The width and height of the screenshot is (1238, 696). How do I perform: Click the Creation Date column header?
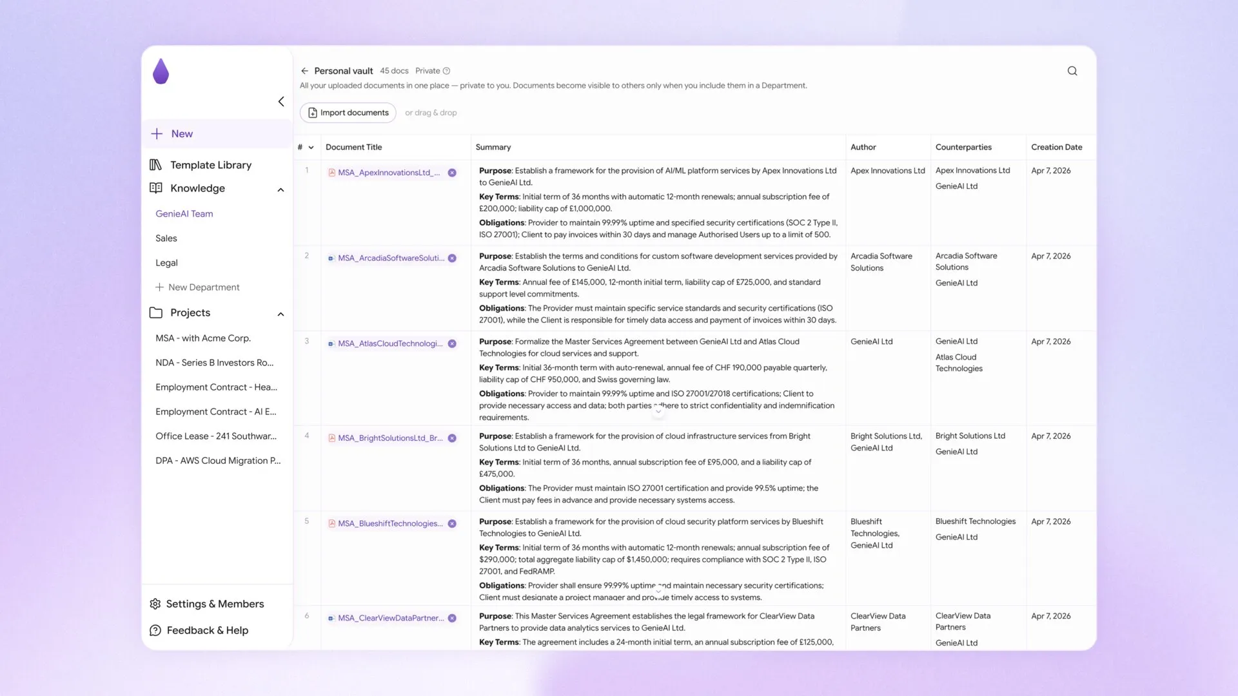click(1056, 148)
